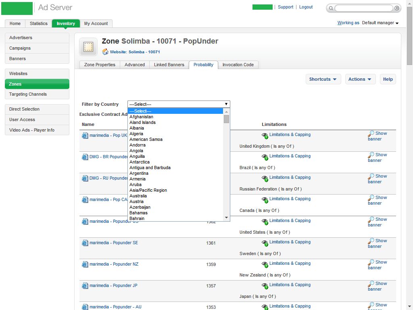Open the Shortcuts dropdown
The image size is (413, 310).
(x=323, y=79)
